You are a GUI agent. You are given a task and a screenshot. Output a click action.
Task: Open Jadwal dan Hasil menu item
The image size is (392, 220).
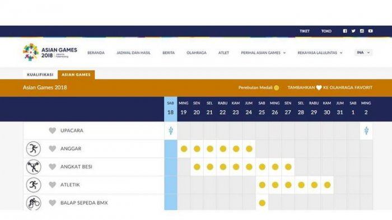tap(133, 53)
